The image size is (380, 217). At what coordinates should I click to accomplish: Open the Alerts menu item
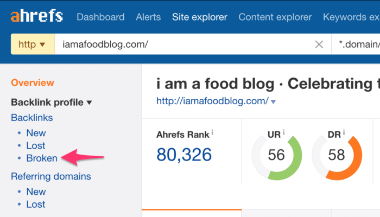148,17
